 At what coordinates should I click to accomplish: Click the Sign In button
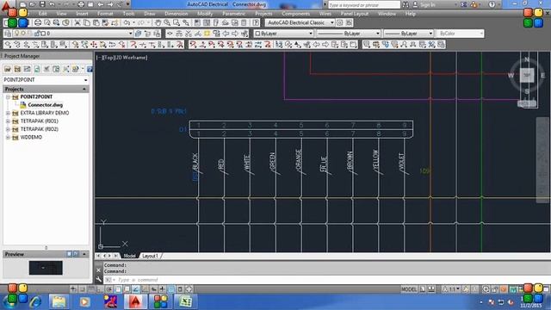coord(428,4)
